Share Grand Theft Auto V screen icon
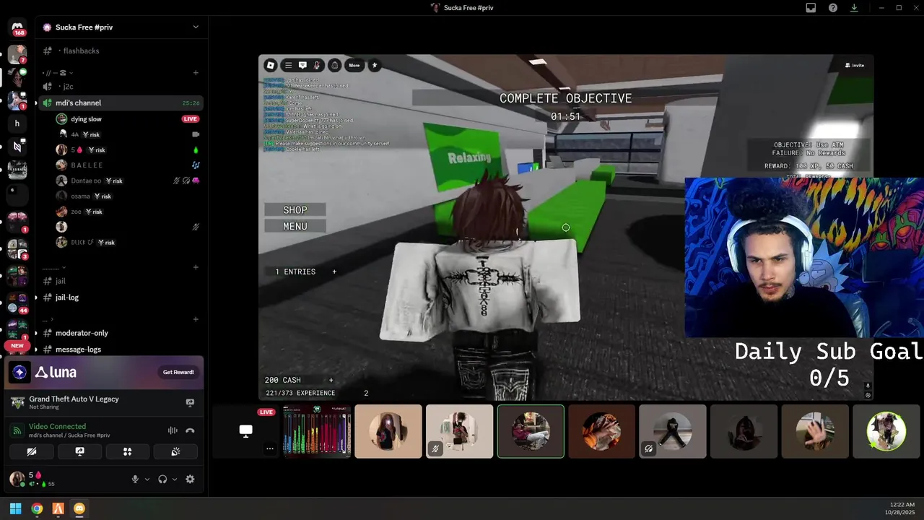The height and width of the screenshot is (520, 924). click(190, 402)
